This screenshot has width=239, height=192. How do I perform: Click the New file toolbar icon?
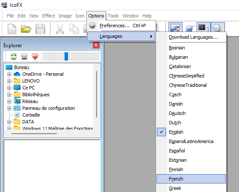click(x=12, y=29)
